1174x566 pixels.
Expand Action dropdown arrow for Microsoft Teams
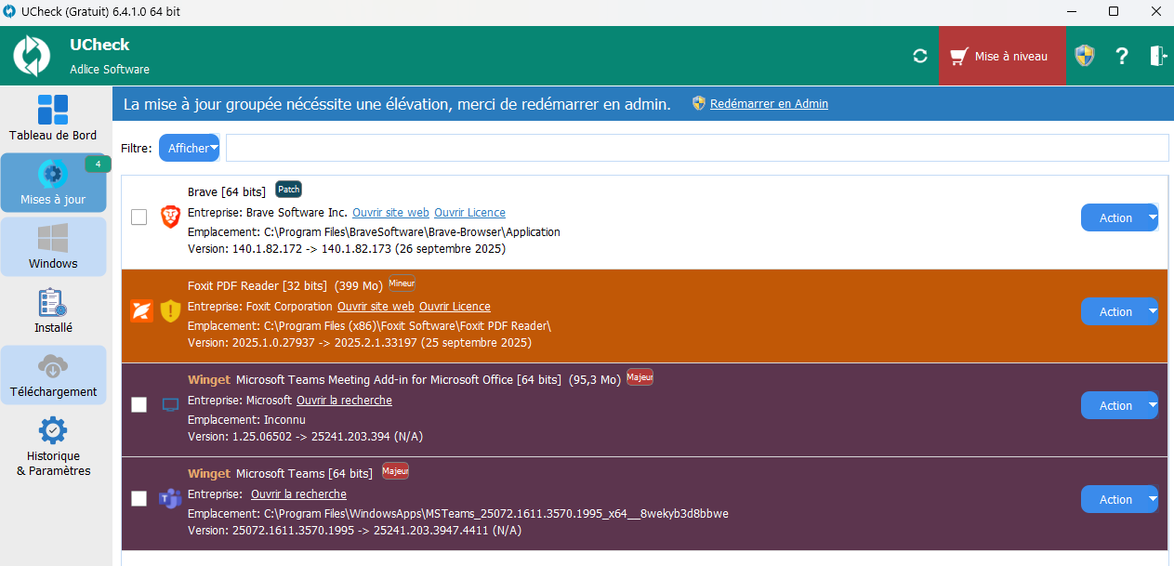coord(1153,499)
